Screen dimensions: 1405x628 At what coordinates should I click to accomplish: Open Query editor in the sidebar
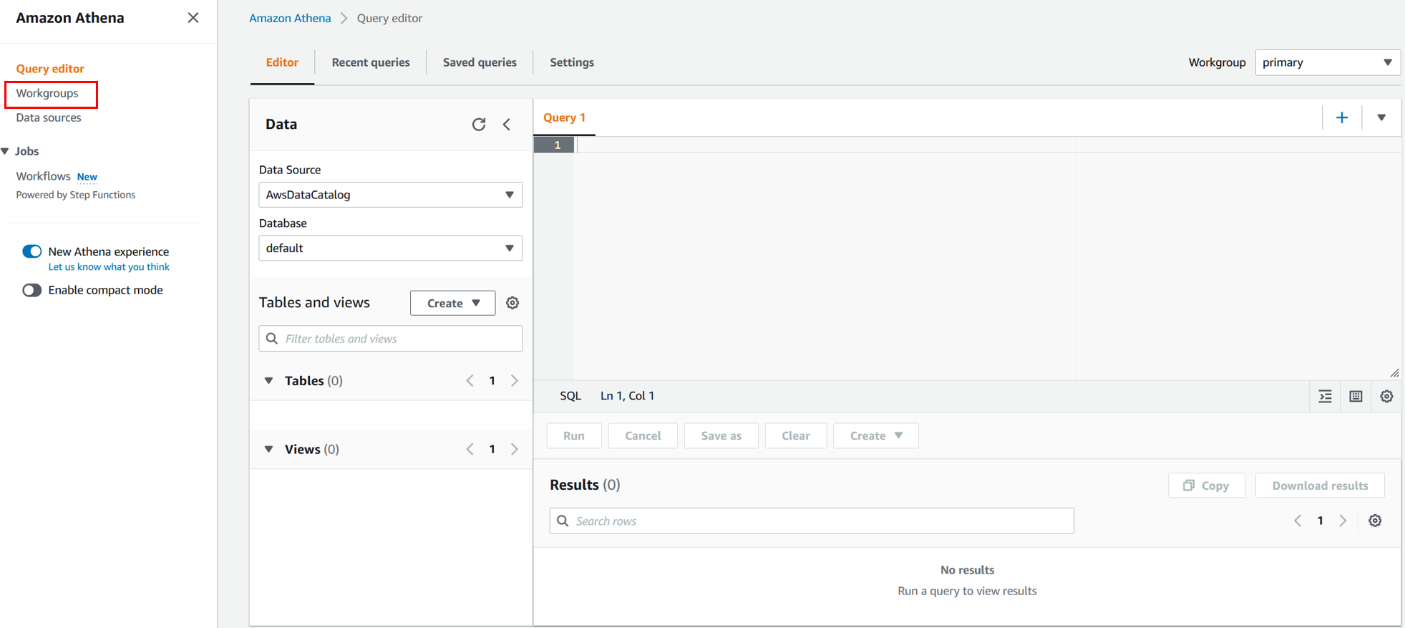pos(50,69)
